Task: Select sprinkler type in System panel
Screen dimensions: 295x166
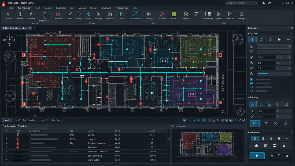Action: (252, 39)
